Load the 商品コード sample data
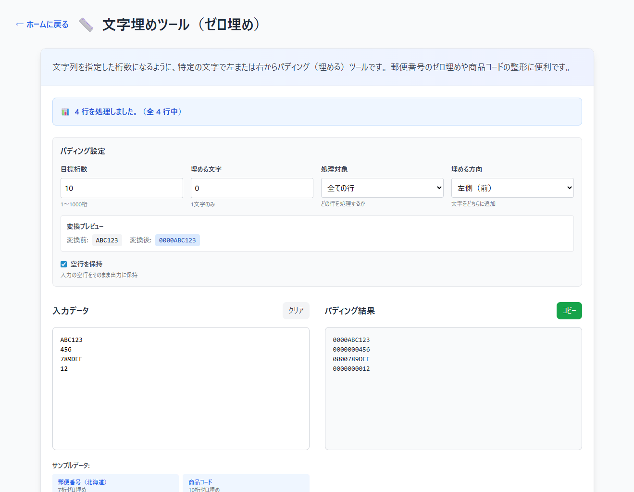634x492 pixels. [x=246, y=483]
